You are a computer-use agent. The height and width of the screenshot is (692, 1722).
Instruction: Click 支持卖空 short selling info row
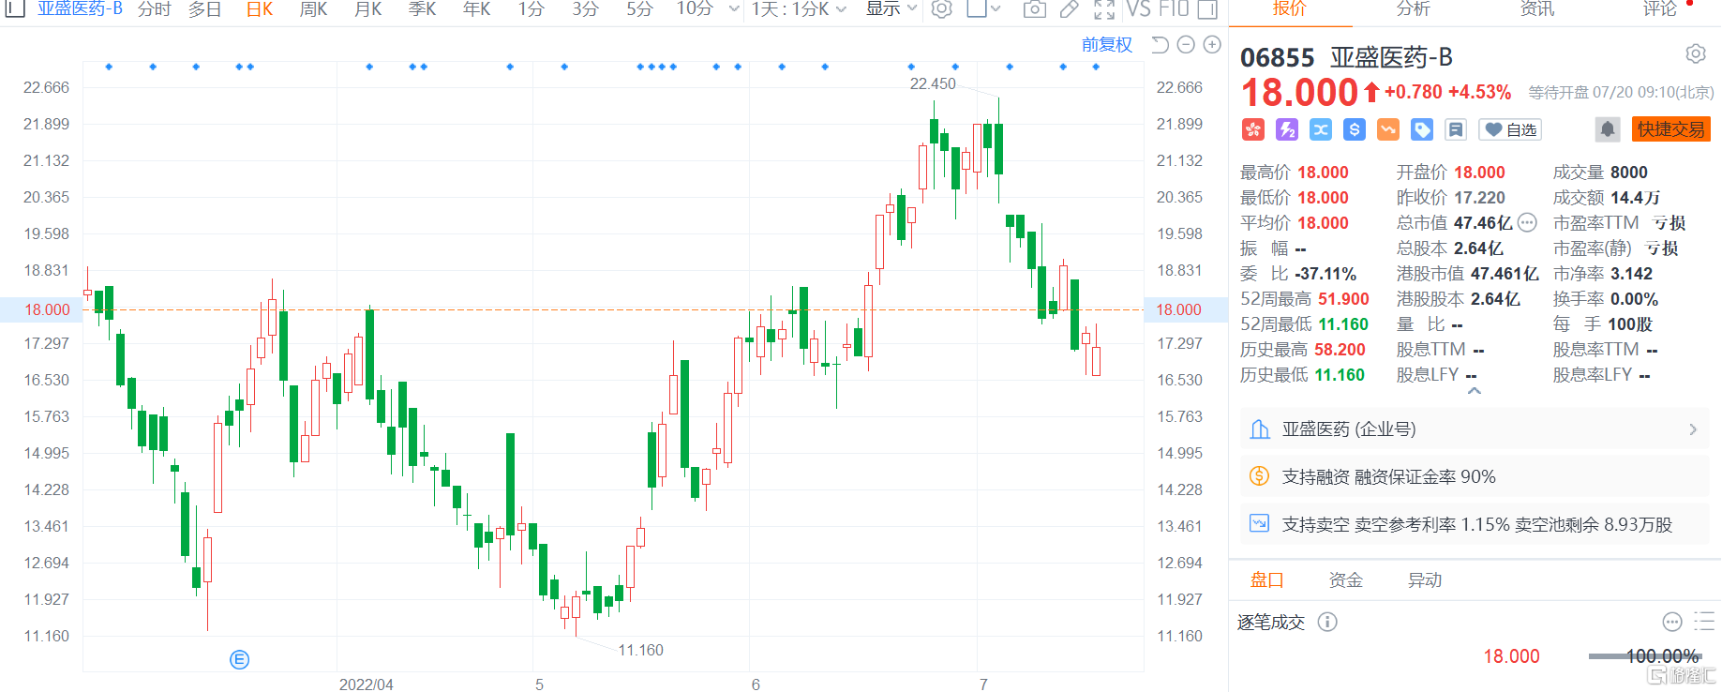click(x=1475, y=524)
